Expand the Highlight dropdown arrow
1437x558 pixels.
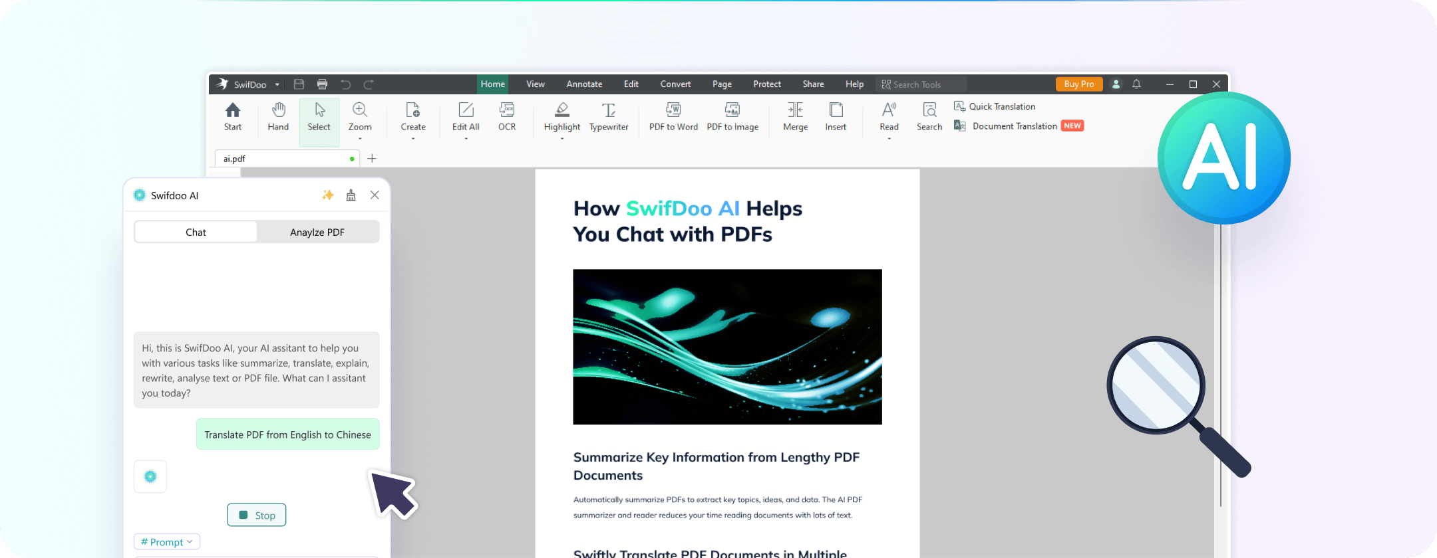click(562, 139)
